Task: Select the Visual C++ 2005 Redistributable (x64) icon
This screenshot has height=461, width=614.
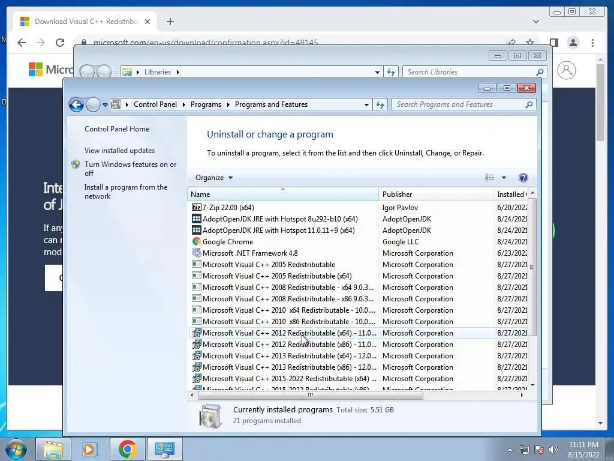Action: [x=196, y=276]
